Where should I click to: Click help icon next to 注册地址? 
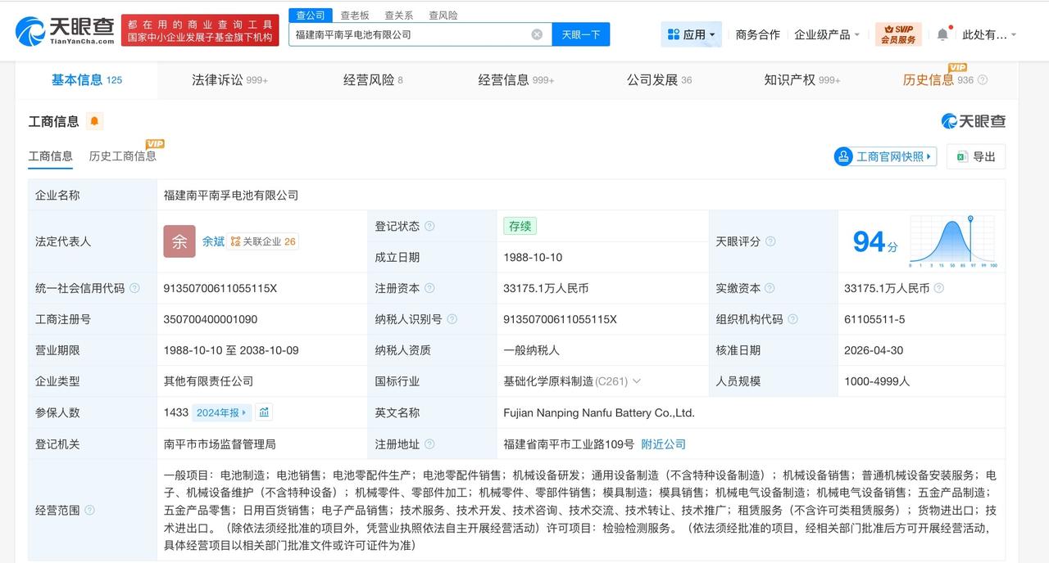[429, 444]
